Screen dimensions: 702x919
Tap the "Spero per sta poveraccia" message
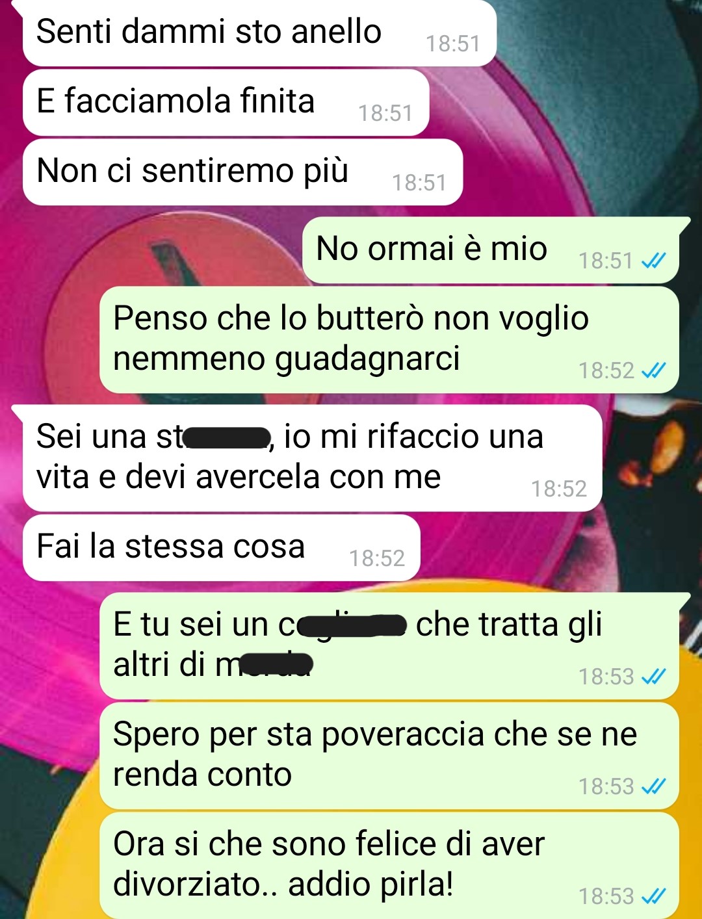(x=389, y=755)
